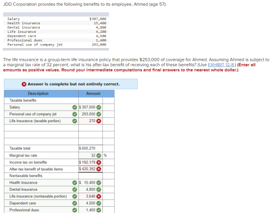Select the Dependent care description cell

(41, 203)
